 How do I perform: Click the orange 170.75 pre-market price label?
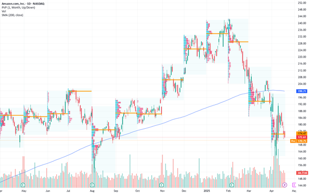[x=302, y=141]
